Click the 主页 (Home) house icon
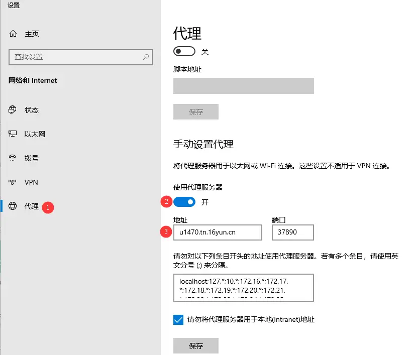Viewport: 417px width, 355px height. pos(13,34)
